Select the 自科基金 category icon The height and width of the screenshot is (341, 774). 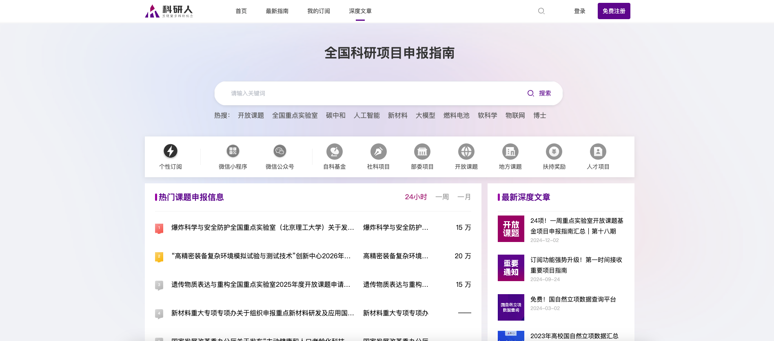(x=335, y=152)
